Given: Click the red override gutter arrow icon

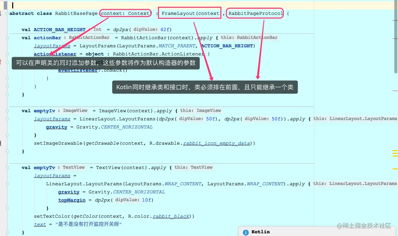Looking at the screenshot, I should (x=1, y=62).
